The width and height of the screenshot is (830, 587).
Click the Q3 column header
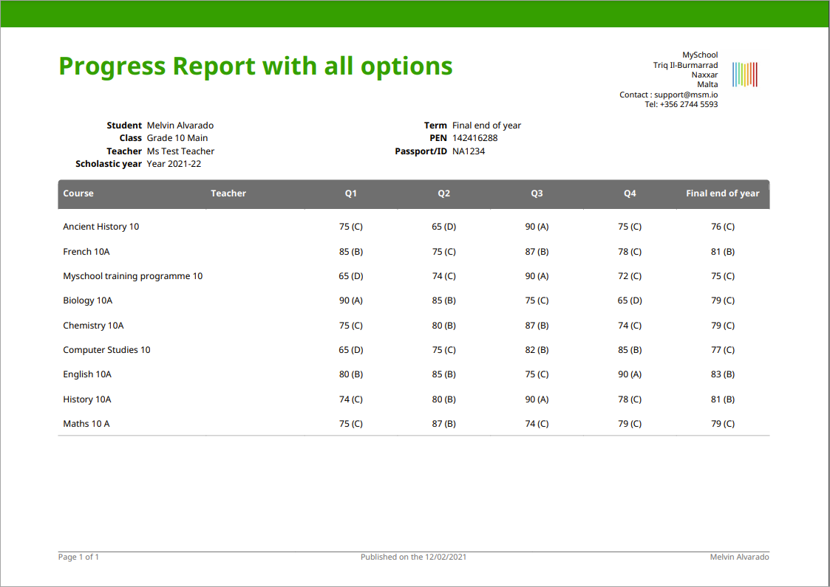537,193
